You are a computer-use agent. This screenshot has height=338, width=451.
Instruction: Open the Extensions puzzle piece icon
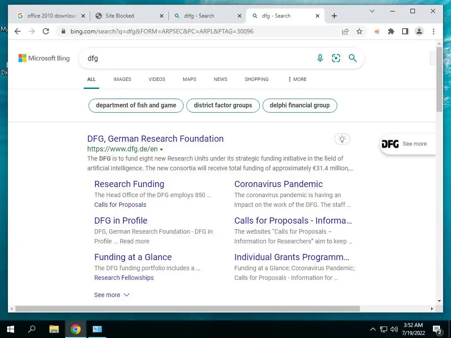pyautogui.click(x=391, y=31)
